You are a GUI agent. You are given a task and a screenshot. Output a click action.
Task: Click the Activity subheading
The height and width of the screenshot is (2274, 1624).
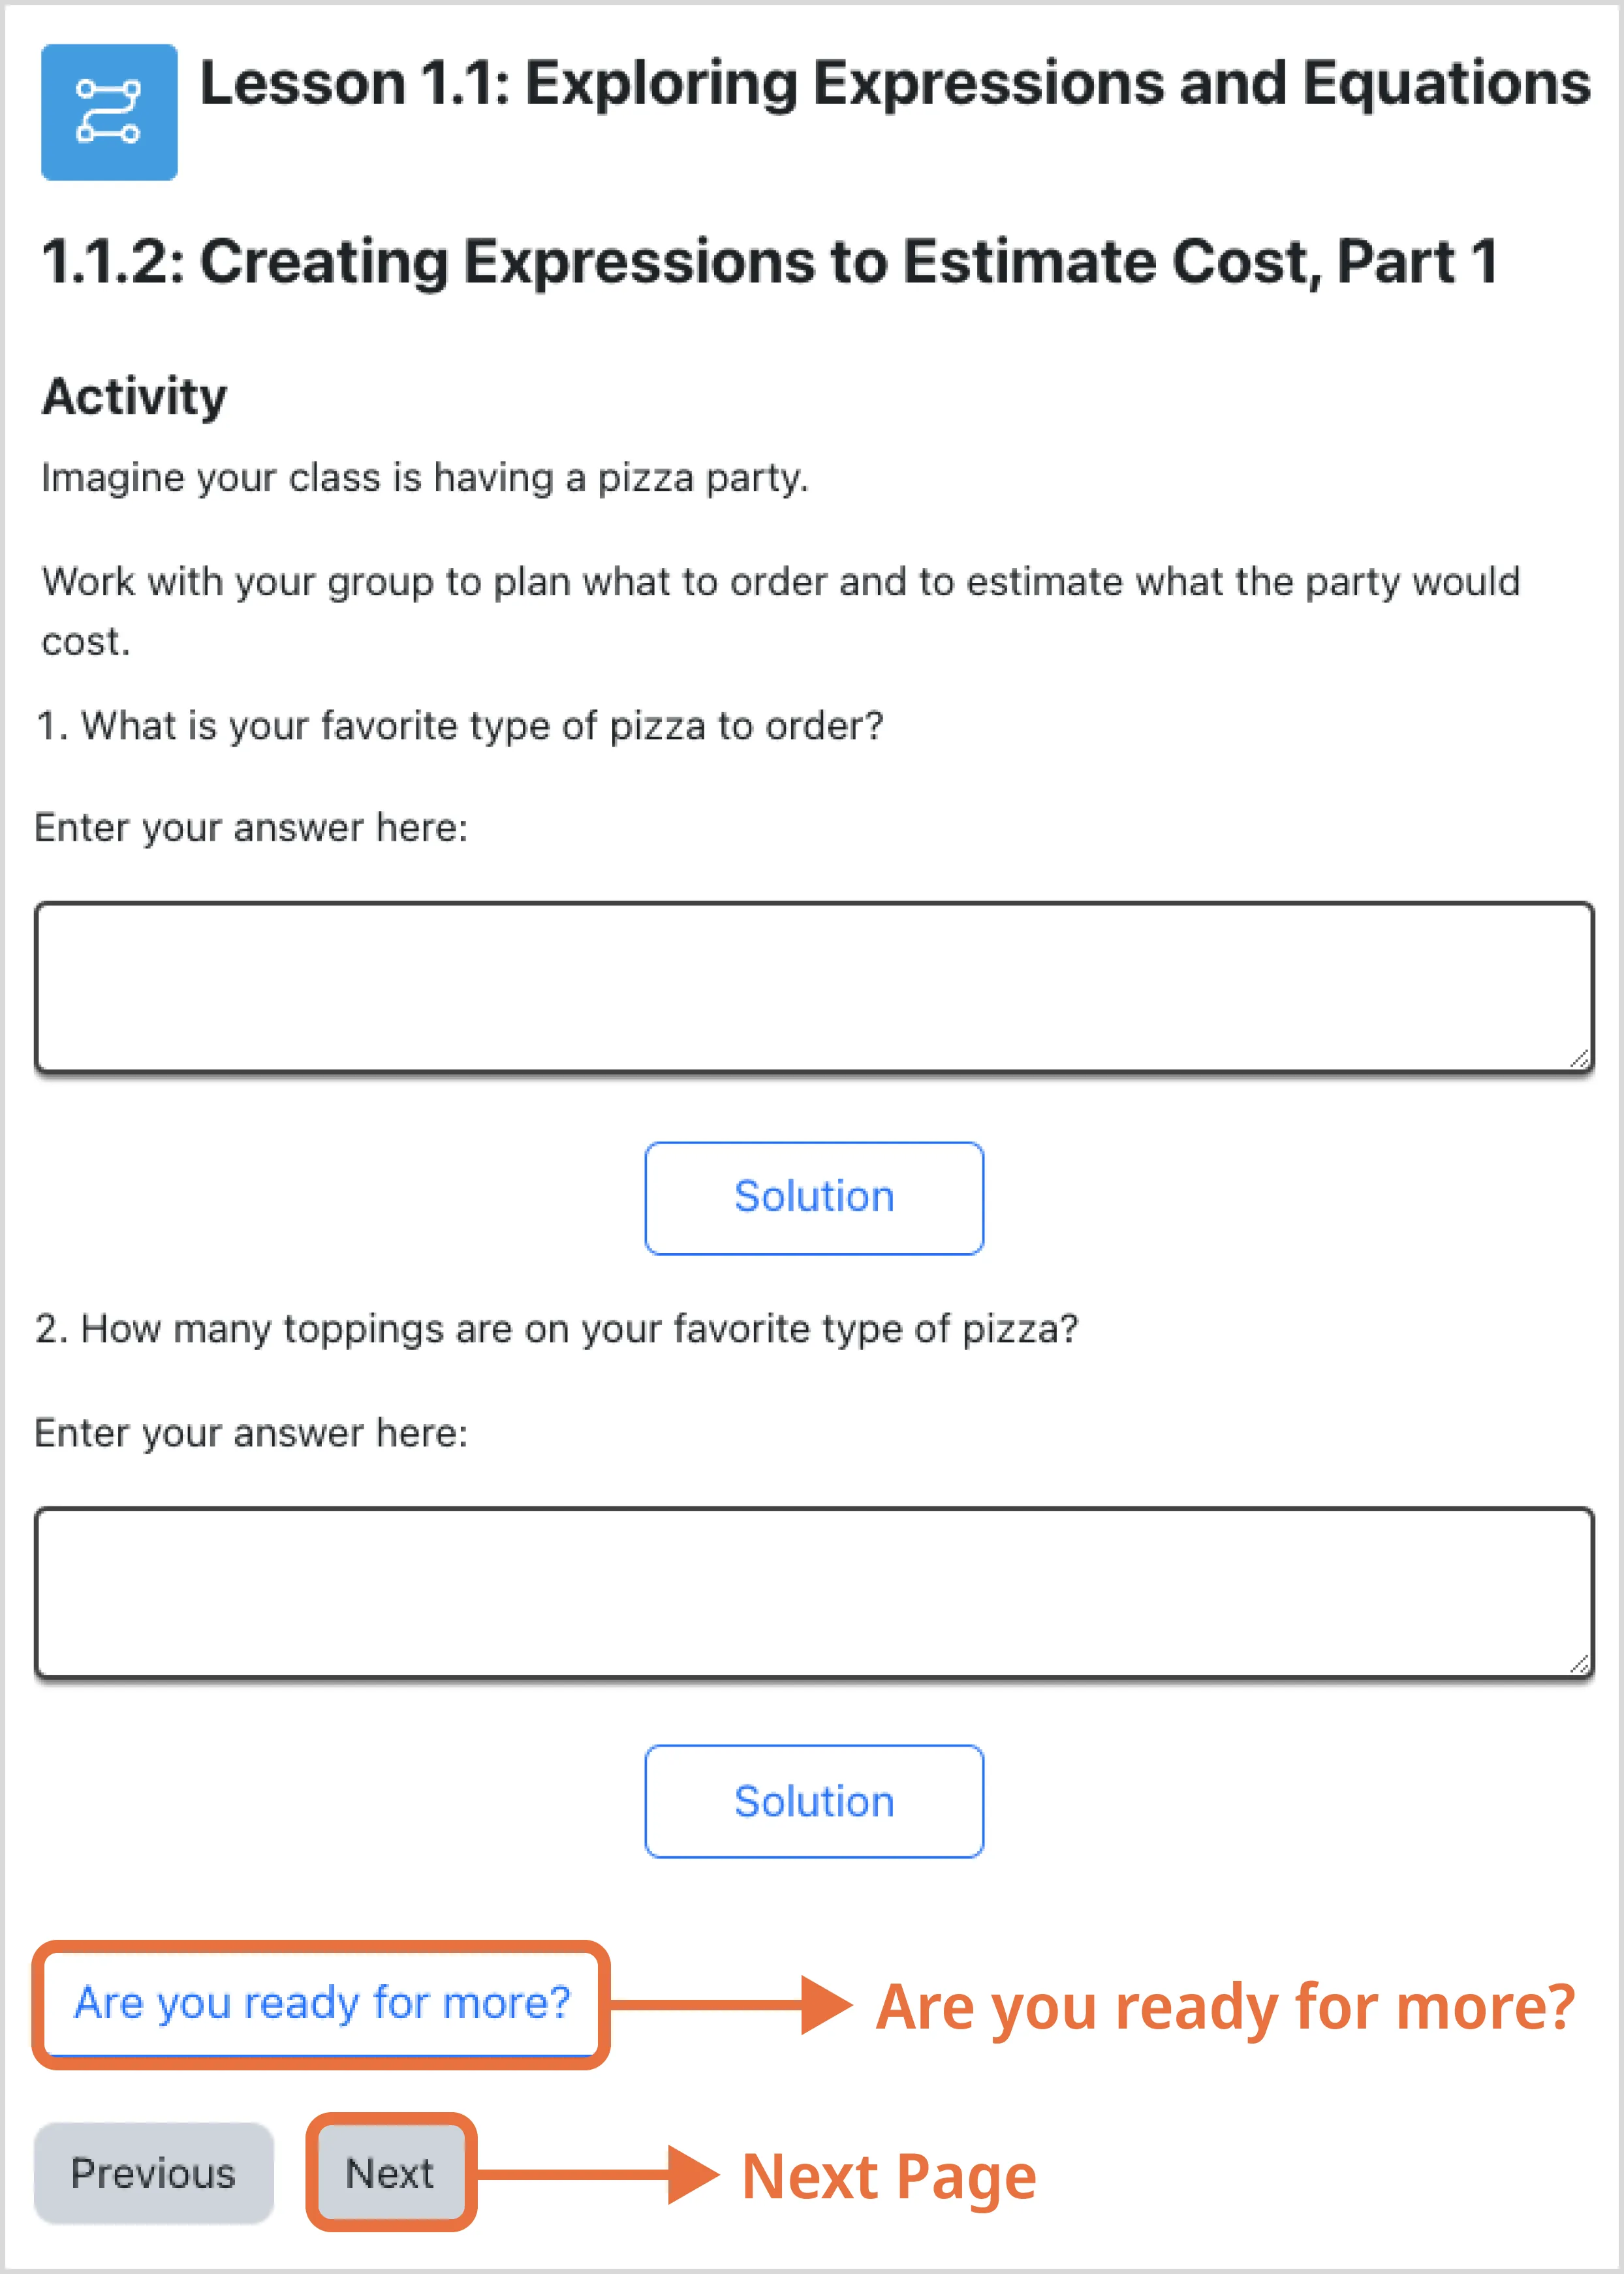[x=134, y=397]
